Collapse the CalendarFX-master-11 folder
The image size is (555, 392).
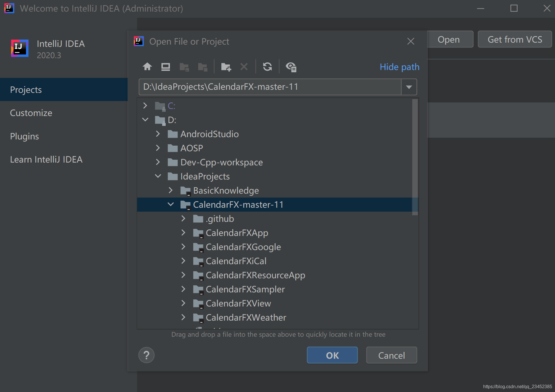(171, 204)
